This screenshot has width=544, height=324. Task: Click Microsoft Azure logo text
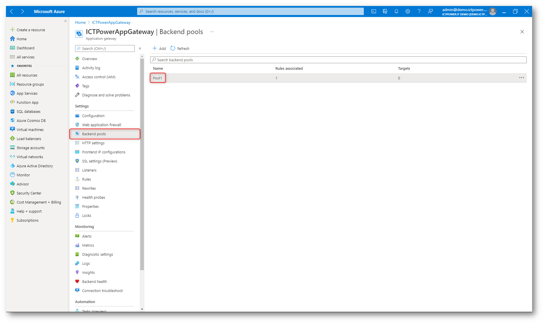pyautogui.click(x=49, y=11)
